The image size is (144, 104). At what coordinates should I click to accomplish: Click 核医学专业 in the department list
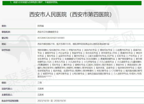pos(48,74)
